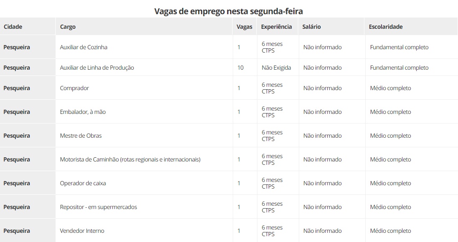Click the Experiência column header
This screenshot has height=242, width=458.
point(277,27)
